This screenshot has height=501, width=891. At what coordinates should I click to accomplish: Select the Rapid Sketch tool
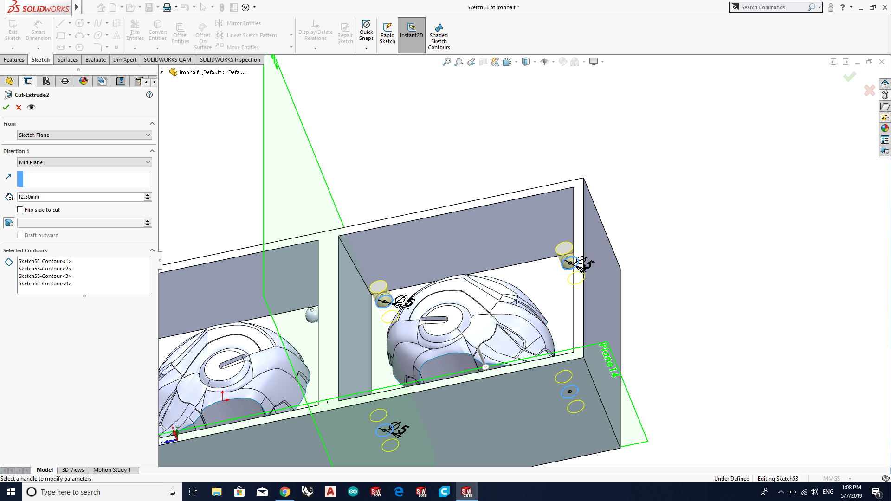click(387, 33)
